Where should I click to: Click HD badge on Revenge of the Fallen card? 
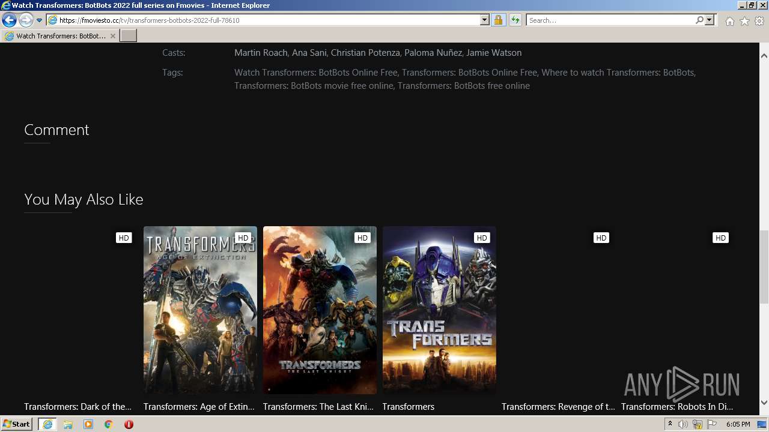(601, 238)
